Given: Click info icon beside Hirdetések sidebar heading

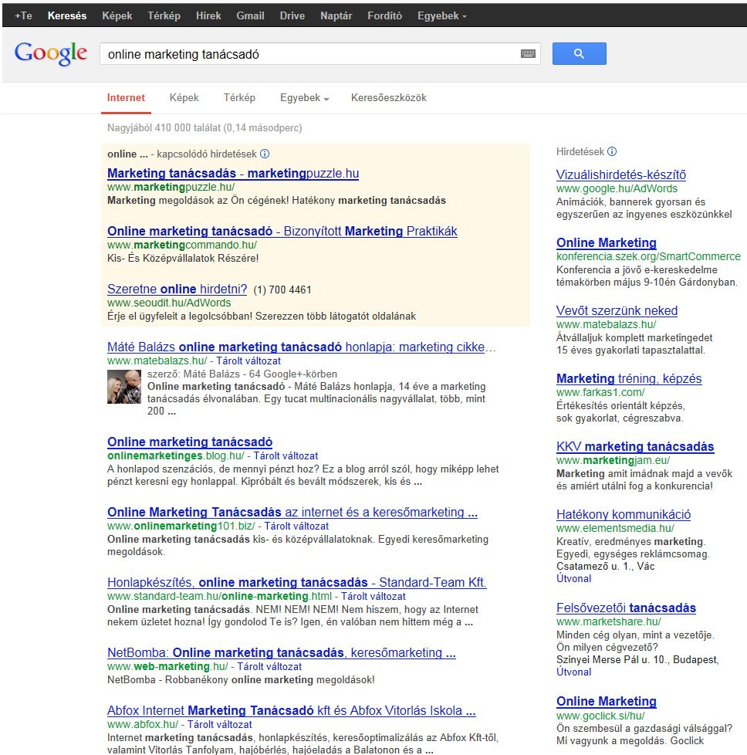Looking at the screenshot, I should (612, 152).
